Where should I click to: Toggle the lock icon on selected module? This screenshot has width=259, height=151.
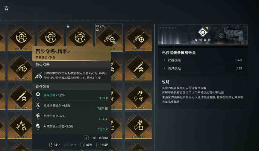click(97, 30)
